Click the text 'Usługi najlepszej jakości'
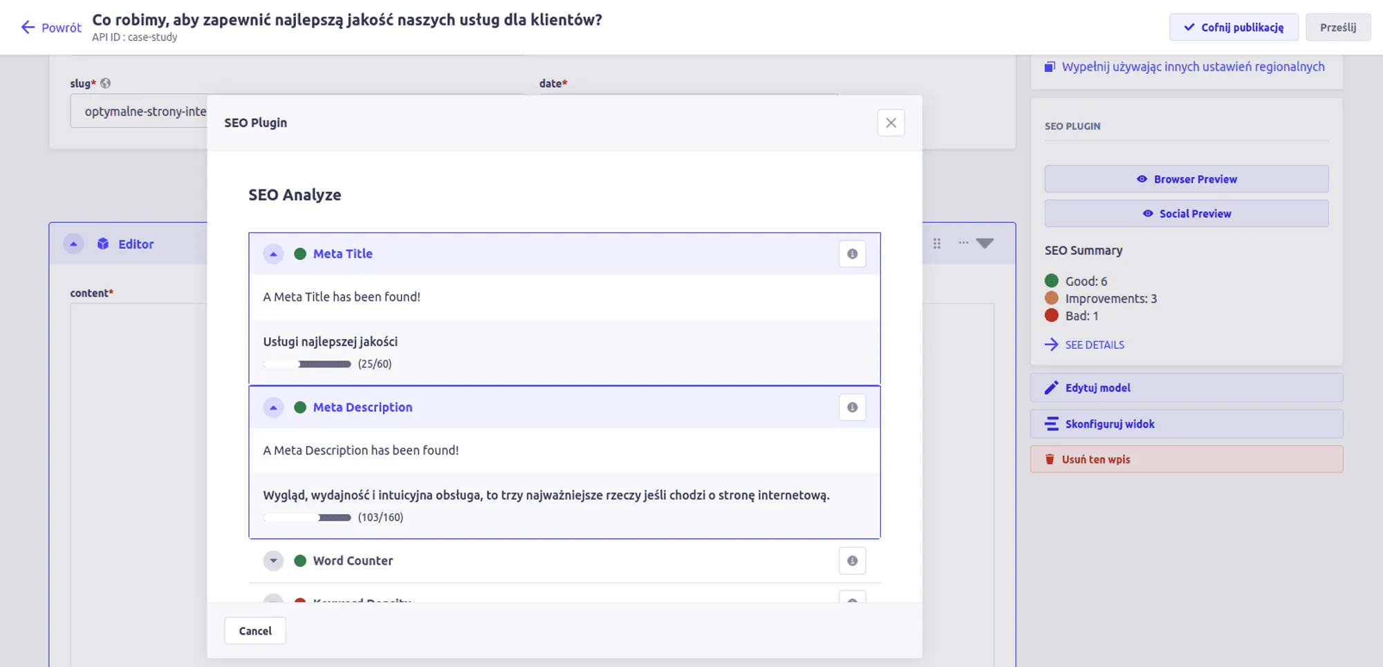This screenshot has height=667, width=1383. click(x=330, y=342)
